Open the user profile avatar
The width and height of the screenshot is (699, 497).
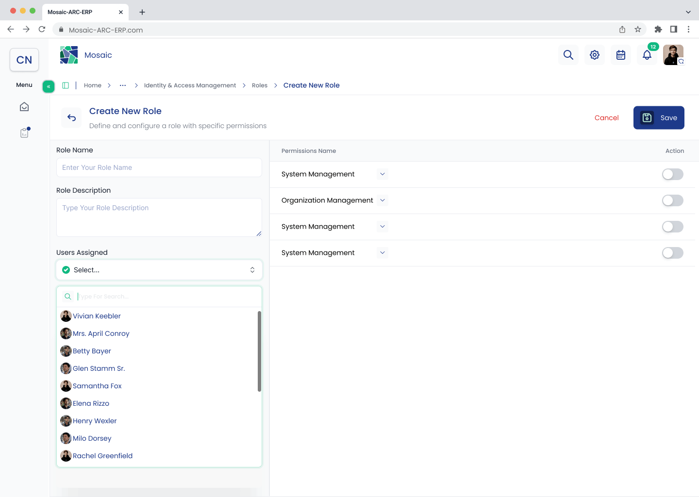pyautogui.click(x=673, y=55)
